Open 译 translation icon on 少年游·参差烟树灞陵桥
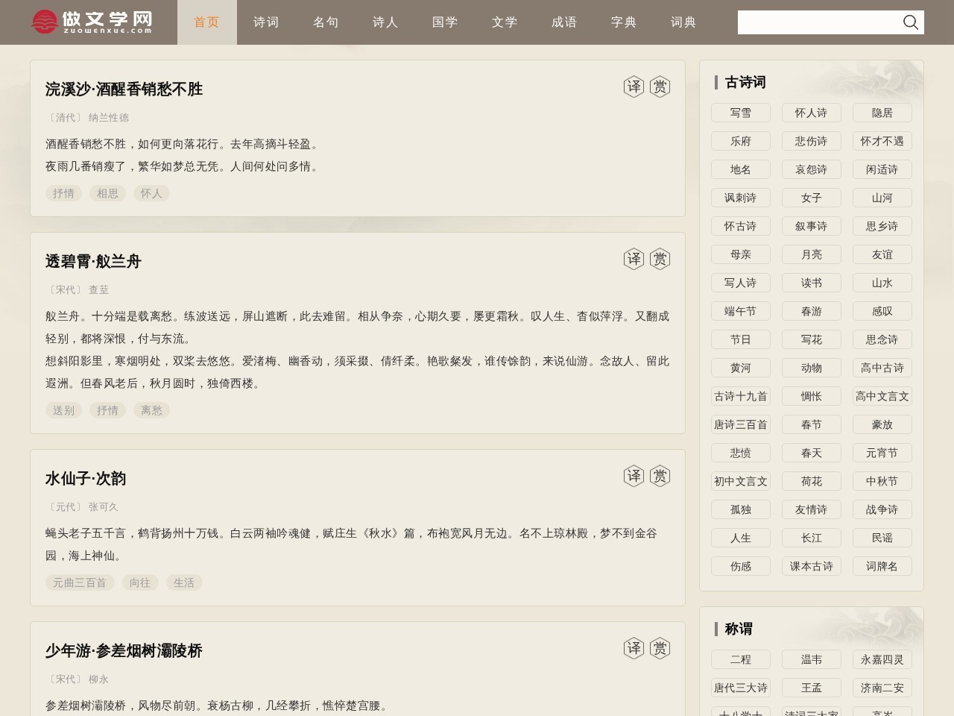 (x=634, y=648)
